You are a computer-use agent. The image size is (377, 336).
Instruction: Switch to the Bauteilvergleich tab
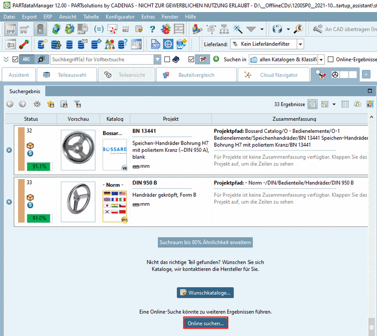196,75
